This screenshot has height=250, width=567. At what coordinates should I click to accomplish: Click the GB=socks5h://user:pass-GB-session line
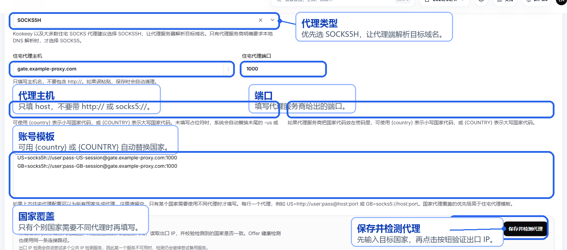[97, 166]
